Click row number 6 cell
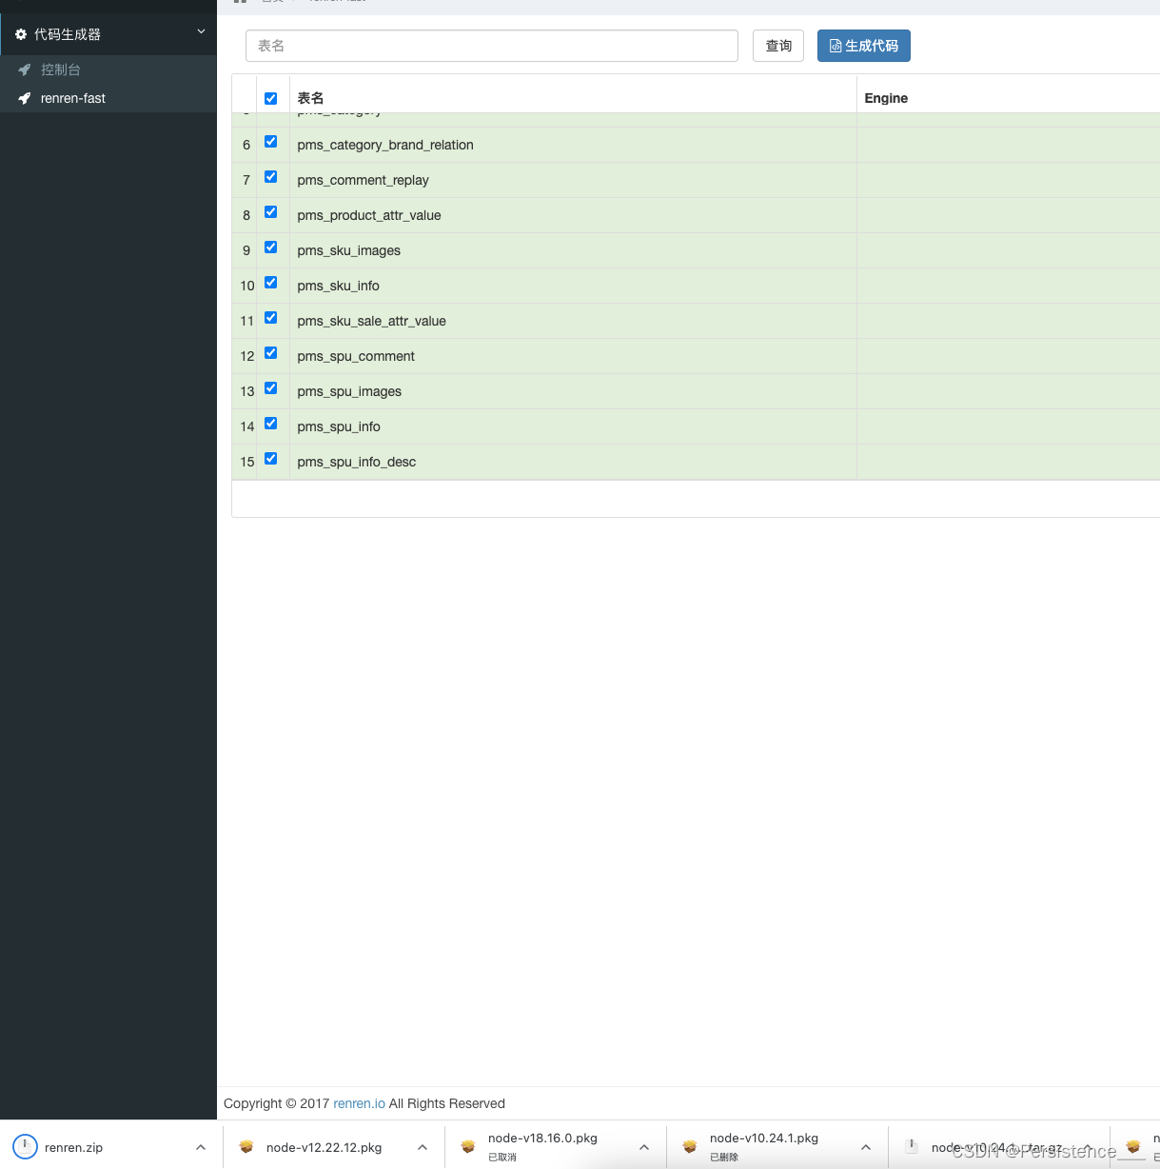Viewport: 1160px width, 1169px height. pyautogui.click(x=246, y=145)
